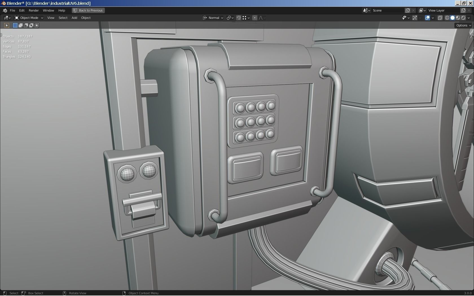The image size is (474, 296).
Task: Open the editor type selector dropdown
Action: click(x=7, y=18)
